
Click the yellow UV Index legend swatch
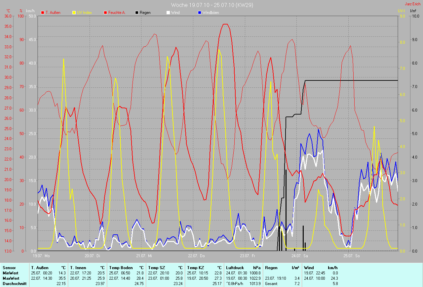[x=74, y=13]
